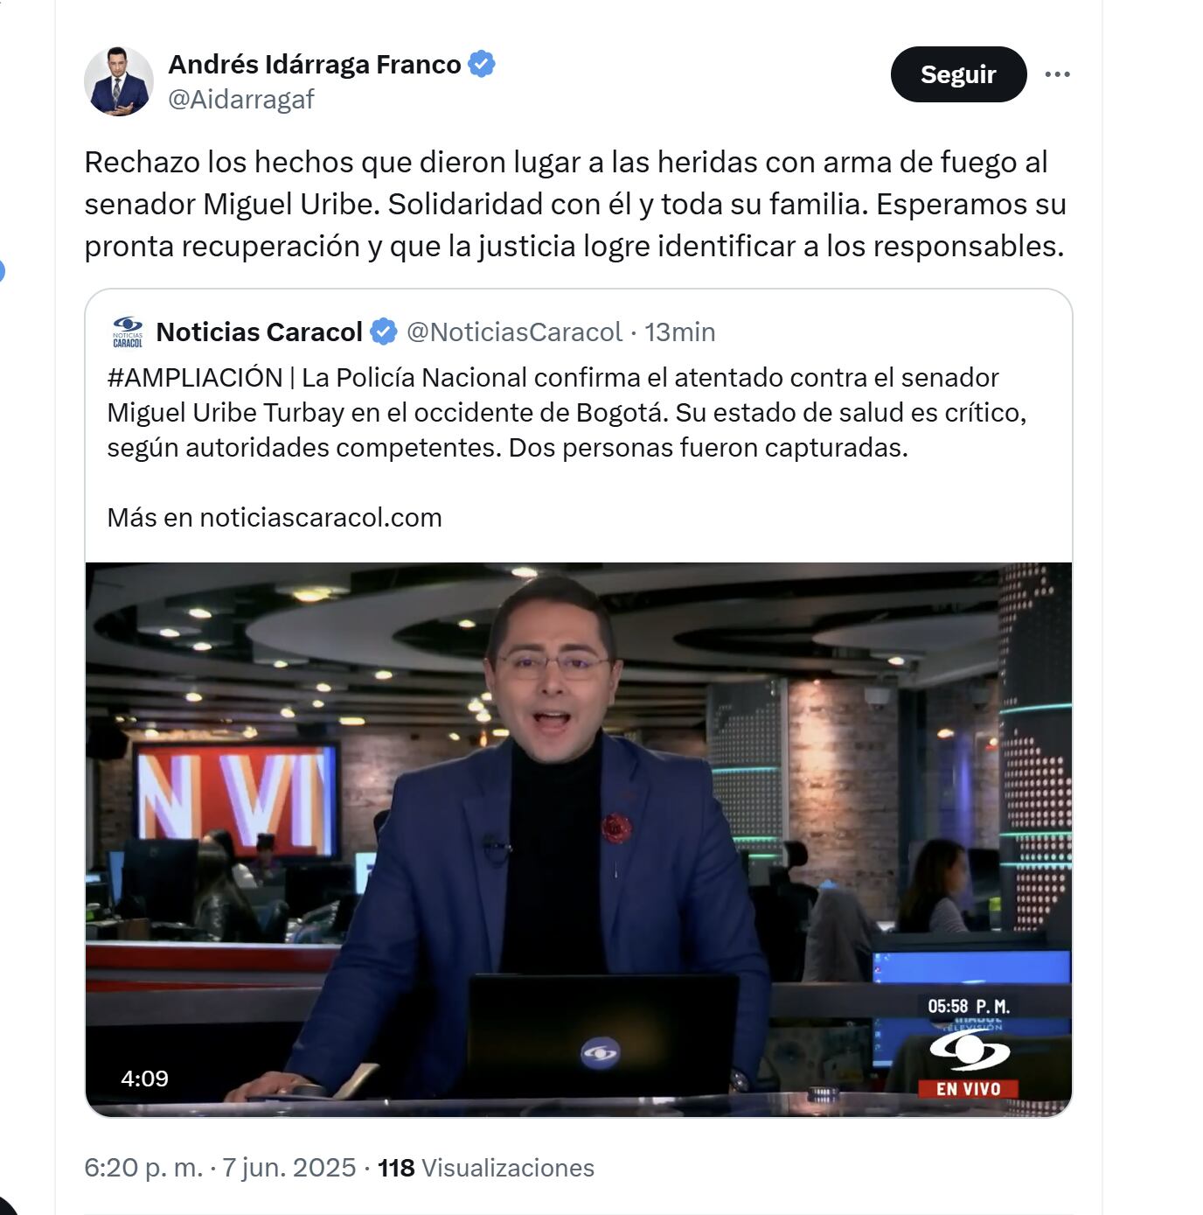The width and height of the screenshot is (1203, 1215).
Task: Click the Noticias Caracol logo avatar
Action: [128, 332]
